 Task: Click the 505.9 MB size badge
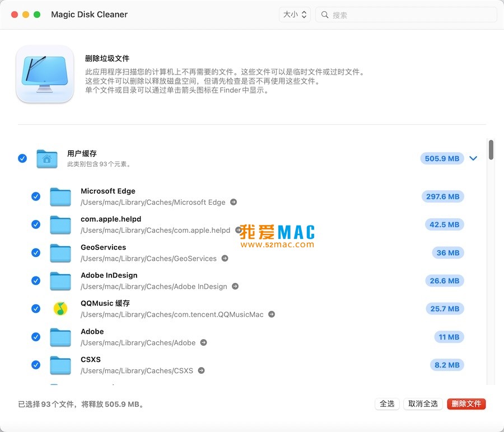[x=442, y=158]
